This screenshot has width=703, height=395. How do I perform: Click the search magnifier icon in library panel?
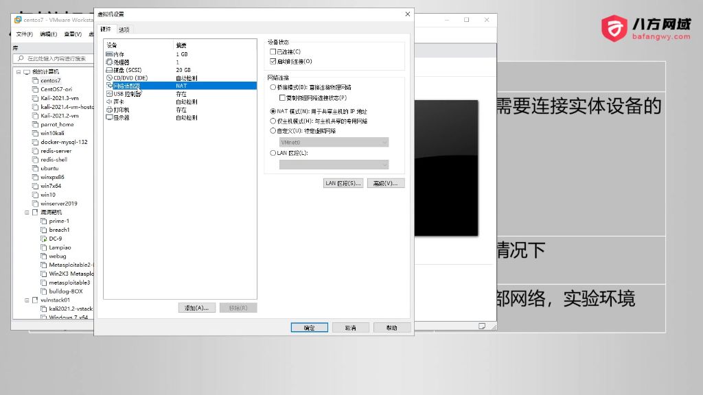pyautogui.click(x=21, y=58)
